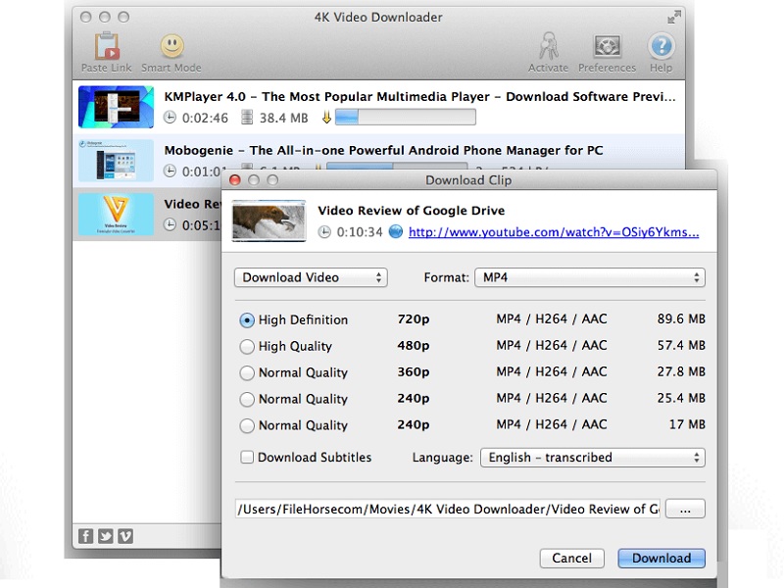
Task: Select Normal Quality 360p option
Action: pyautogui.click(x=247, y=373)
